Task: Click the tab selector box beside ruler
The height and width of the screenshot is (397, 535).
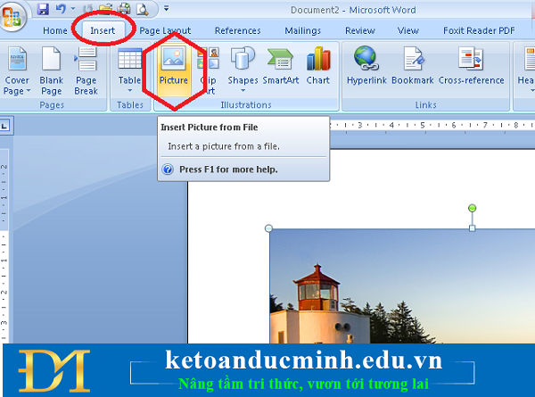Action: click(x=5, y=126)
